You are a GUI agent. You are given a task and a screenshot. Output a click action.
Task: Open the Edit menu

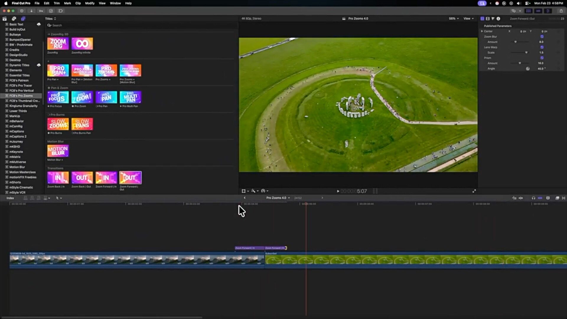pyautogui.click(x=47, y=3)
